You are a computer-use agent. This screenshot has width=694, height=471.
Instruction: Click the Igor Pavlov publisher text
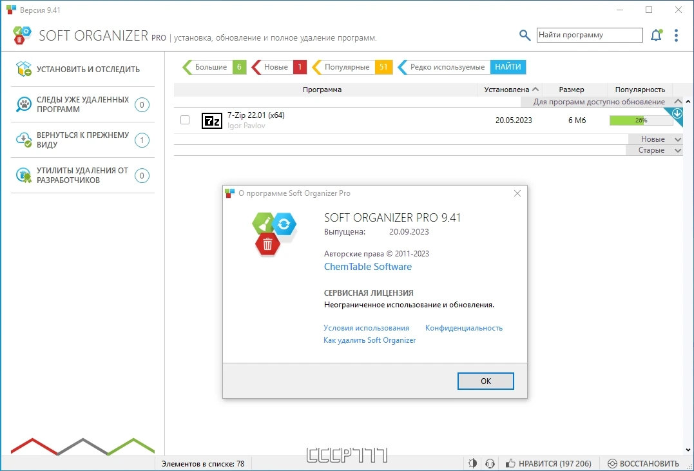(246, 126)
